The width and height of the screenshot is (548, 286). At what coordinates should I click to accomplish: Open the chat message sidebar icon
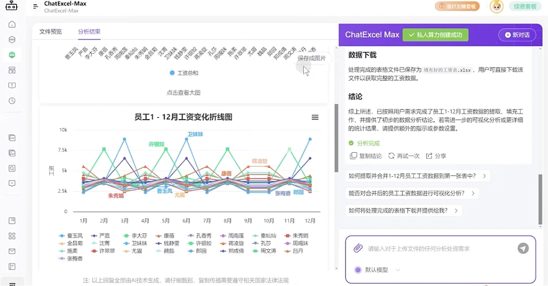(12, 183)
